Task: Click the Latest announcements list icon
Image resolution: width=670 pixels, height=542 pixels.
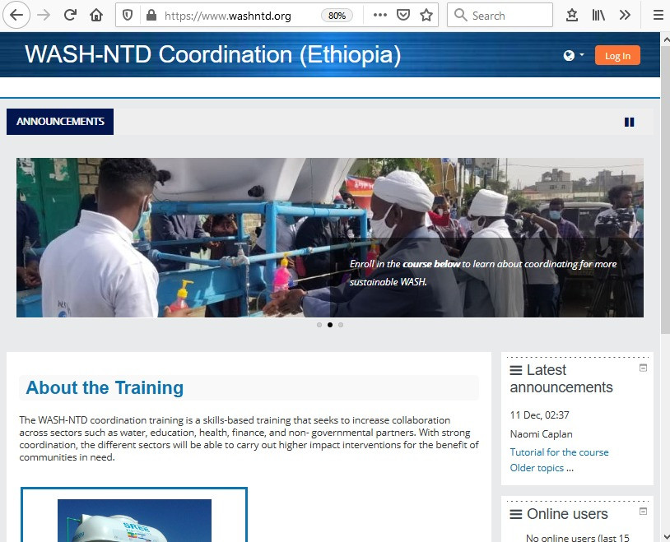Action: coord(516,370)
